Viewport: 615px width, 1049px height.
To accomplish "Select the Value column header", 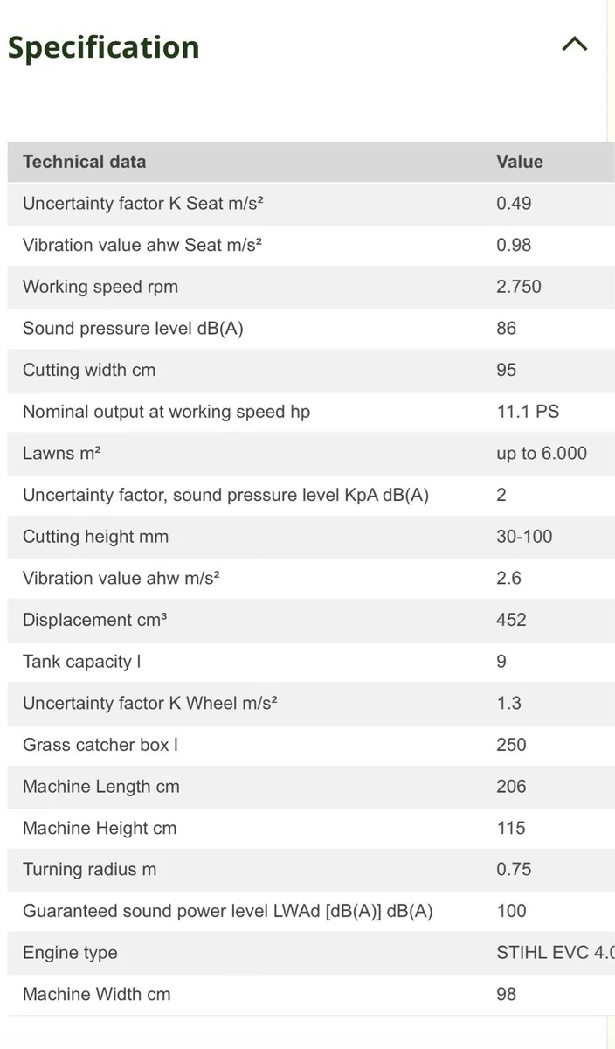I will [520, 162].
